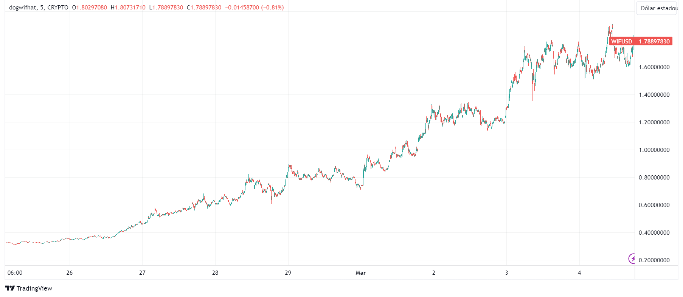Viewport: 683px width, 297px height.
Task: Click the high value H1.80731710
Action: [x=128, y=8]
